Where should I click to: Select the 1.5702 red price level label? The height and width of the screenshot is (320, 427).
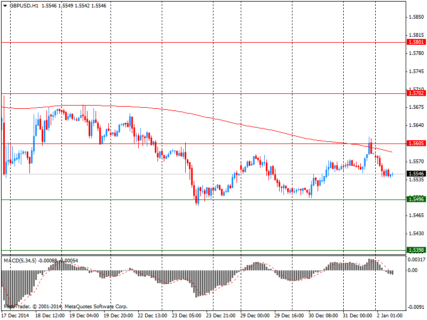point(416,93)
